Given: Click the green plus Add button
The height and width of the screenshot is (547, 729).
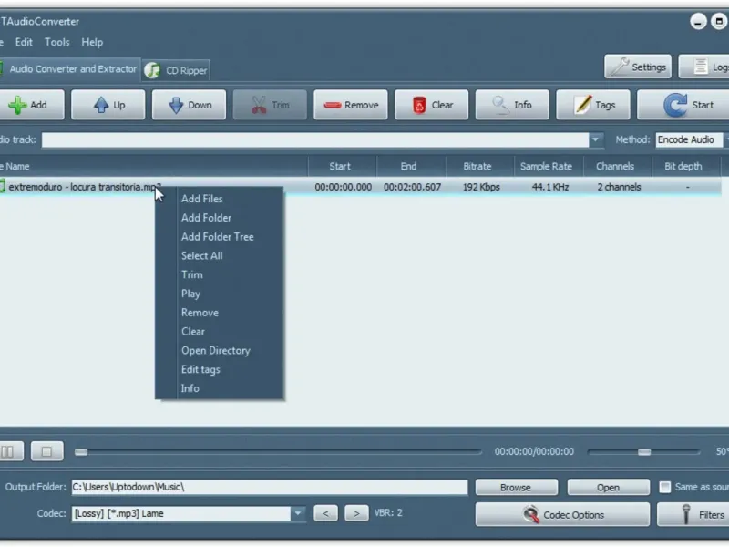Looking at the screenshot, I should (31, 105).
